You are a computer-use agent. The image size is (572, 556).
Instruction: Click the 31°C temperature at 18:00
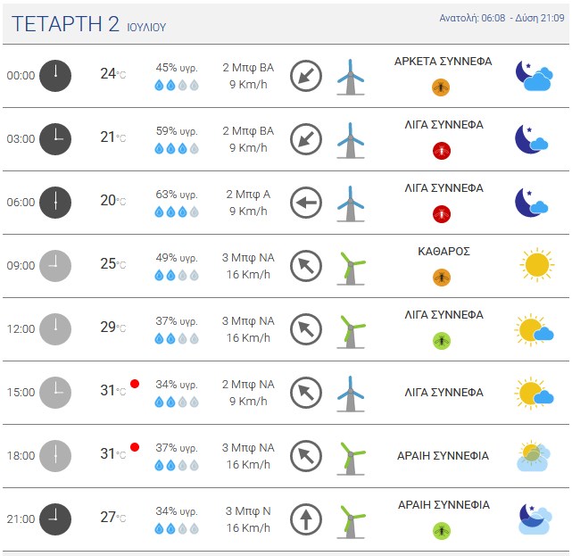click(x=113, y=454)
